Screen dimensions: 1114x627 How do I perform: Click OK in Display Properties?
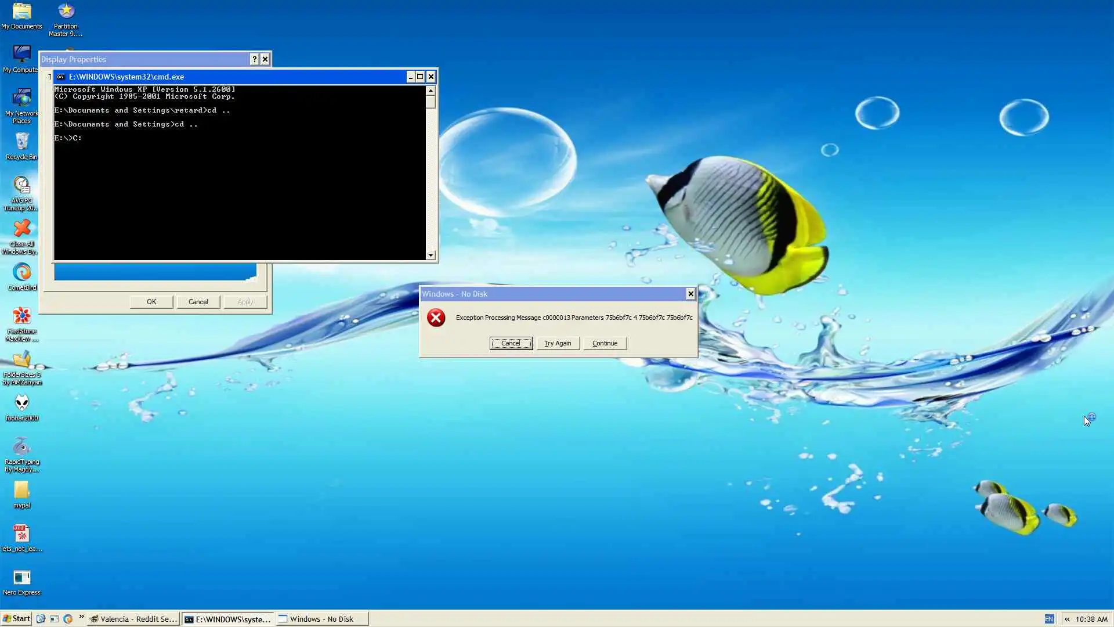pos(151,302)
